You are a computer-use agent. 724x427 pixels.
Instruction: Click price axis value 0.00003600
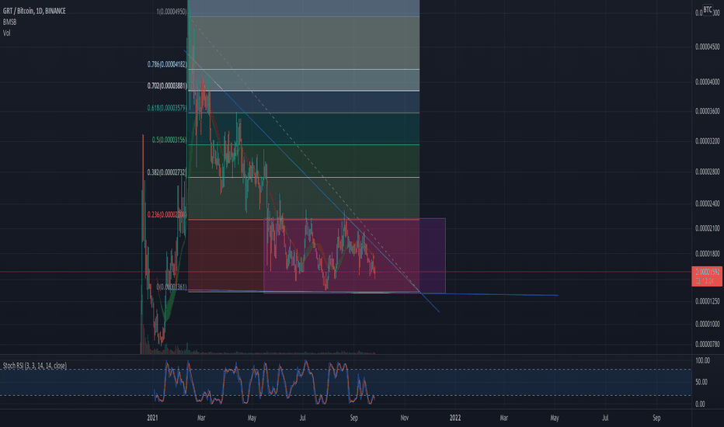click(708, 111)
